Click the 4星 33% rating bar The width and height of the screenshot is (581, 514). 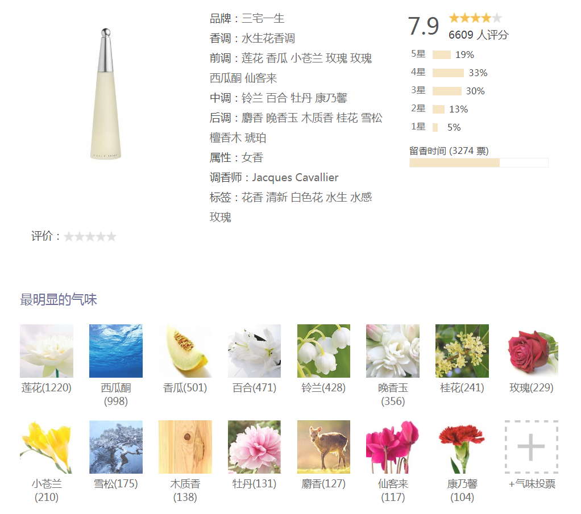coord(448,73)
